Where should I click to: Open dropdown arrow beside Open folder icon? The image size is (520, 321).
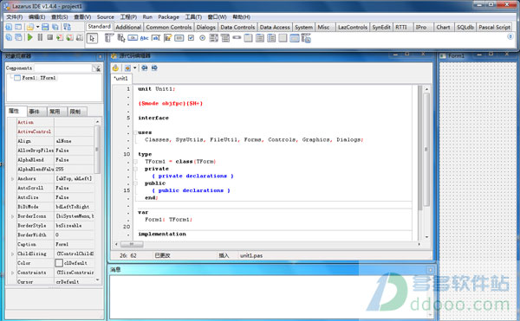[37, 27]
